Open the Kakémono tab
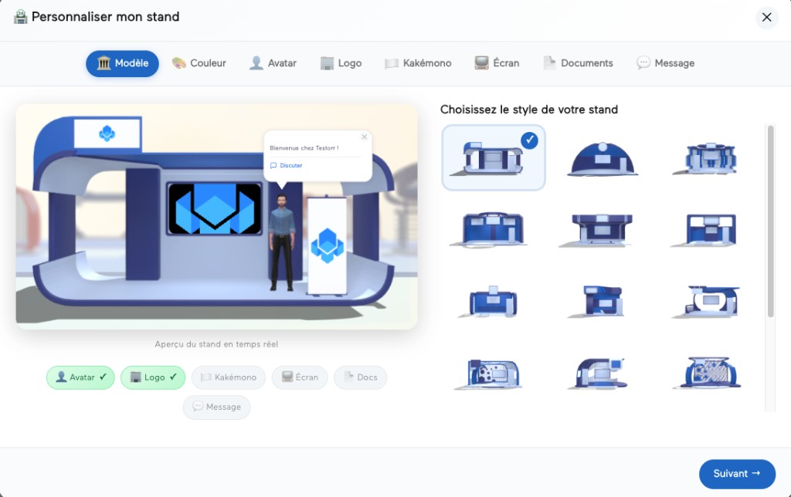The image size is (791, 497). pos(418,63)
